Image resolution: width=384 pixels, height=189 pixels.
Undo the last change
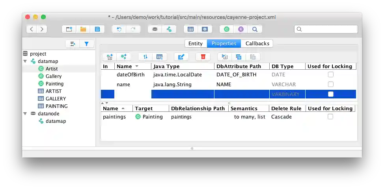pos(119,30)
